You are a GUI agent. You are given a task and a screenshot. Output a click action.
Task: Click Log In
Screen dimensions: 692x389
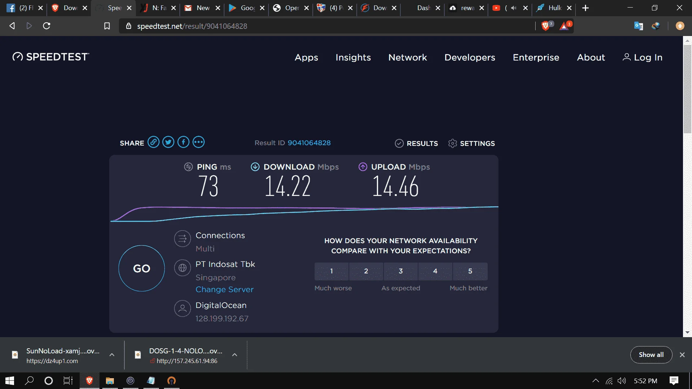pos(642,57)
